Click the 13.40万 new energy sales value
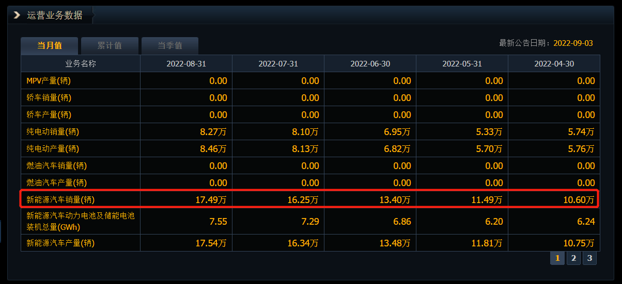This screenshot has height=284, width=622. (x=395, y=200)
